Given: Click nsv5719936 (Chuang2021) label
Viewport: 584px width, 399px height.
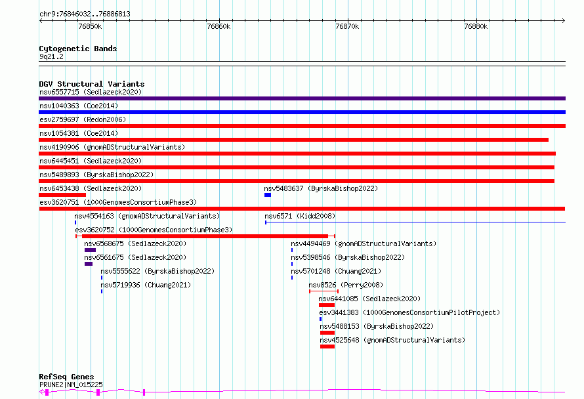Looking at the screenshot, I should tap(146, 285).
